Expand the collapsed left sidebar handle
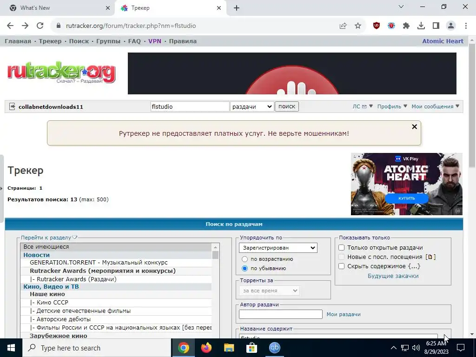The width and height of the screenshot is (476, 357). pyautogui.click(x=1, y=188)
